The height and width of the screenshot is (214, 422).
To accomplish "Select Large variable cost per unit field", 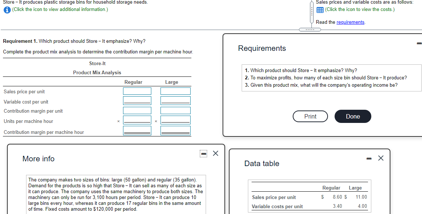I will (176, 101).
